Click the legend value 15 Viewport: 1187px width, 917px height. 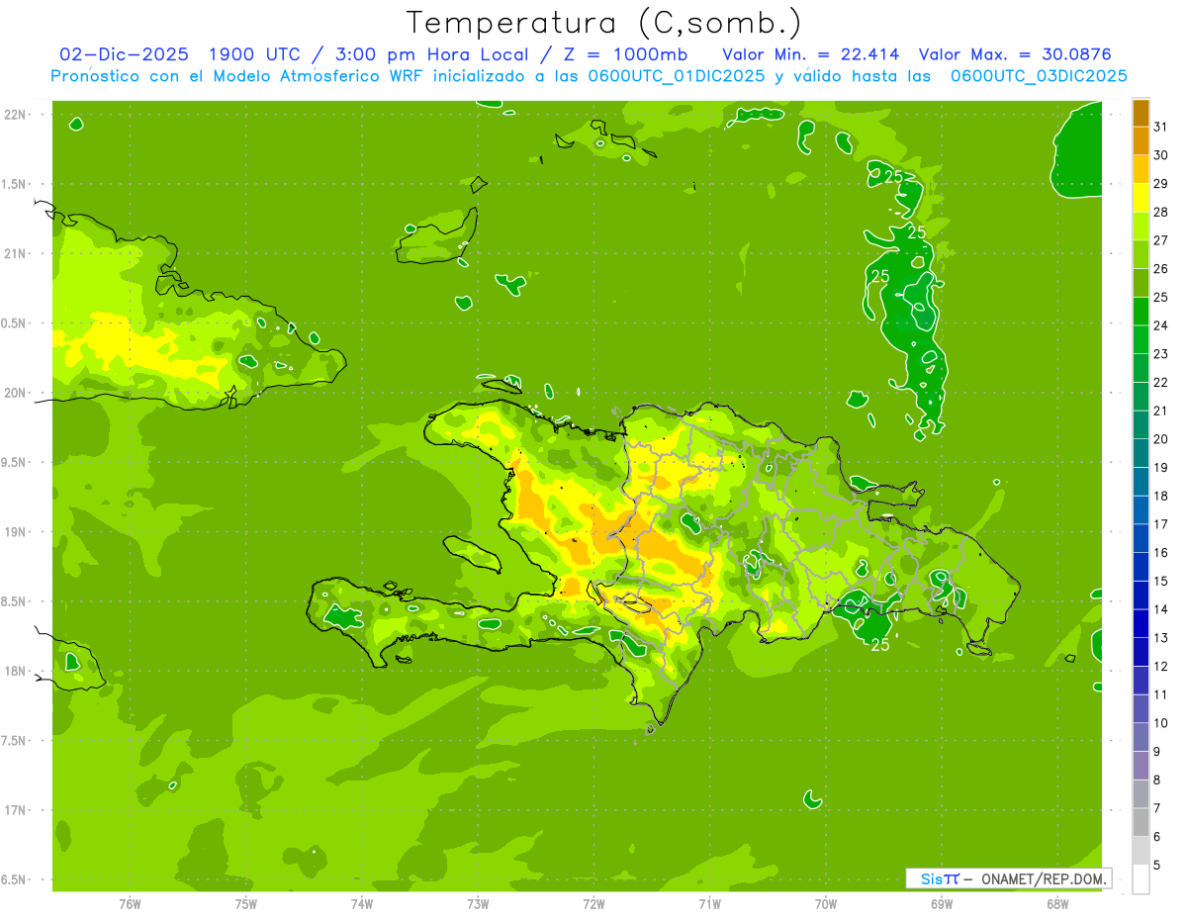(x=1160, y=582)
